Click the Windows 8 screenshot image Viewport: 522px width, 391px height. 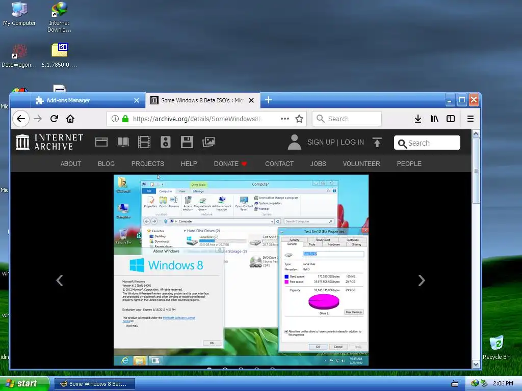[x=241, y=270]
